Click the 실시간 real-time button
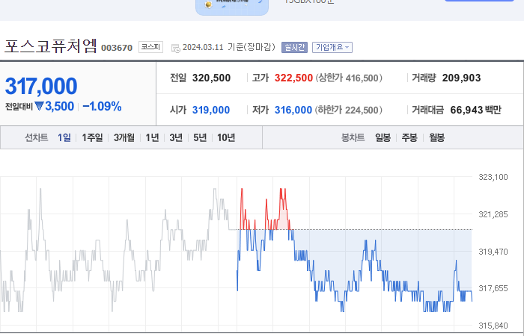Screen dimensions: 524x336 [x=294, y=47]
